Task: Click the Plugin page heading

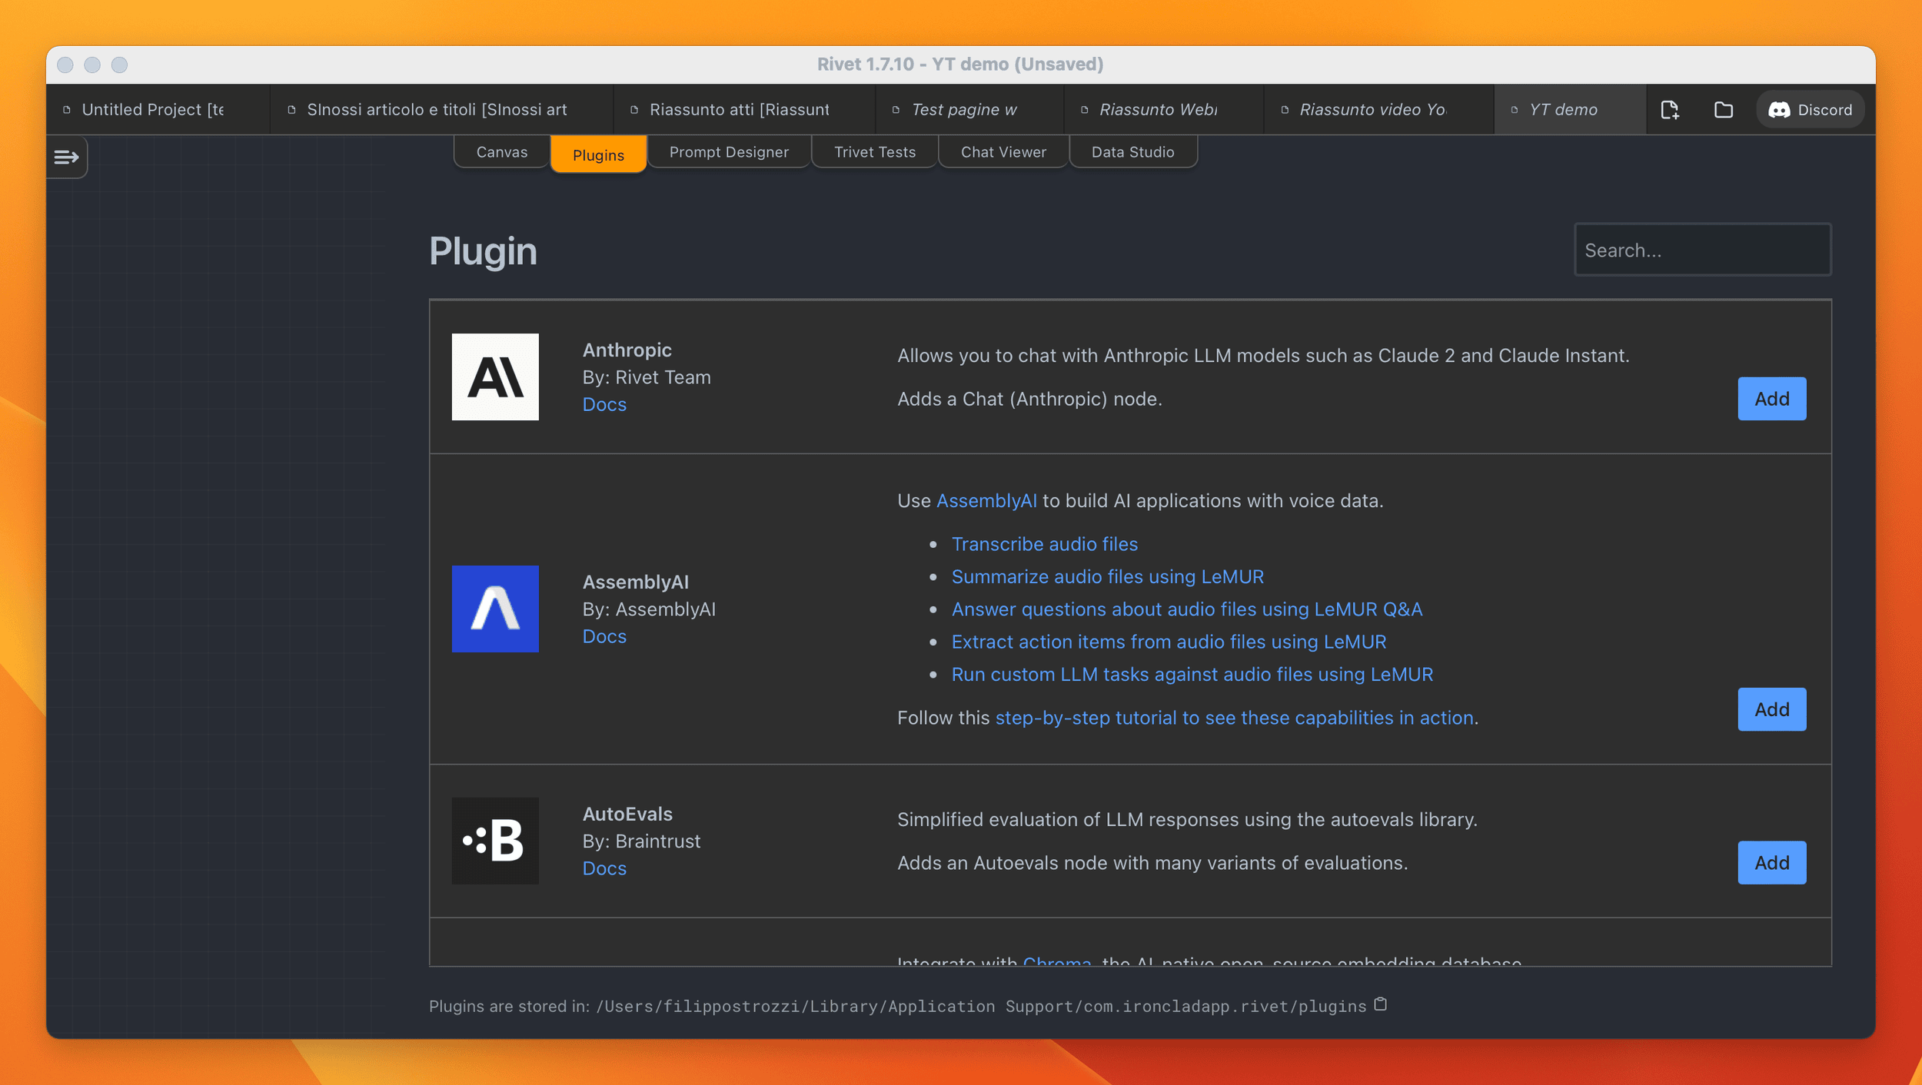Action: tap(483, 251)
